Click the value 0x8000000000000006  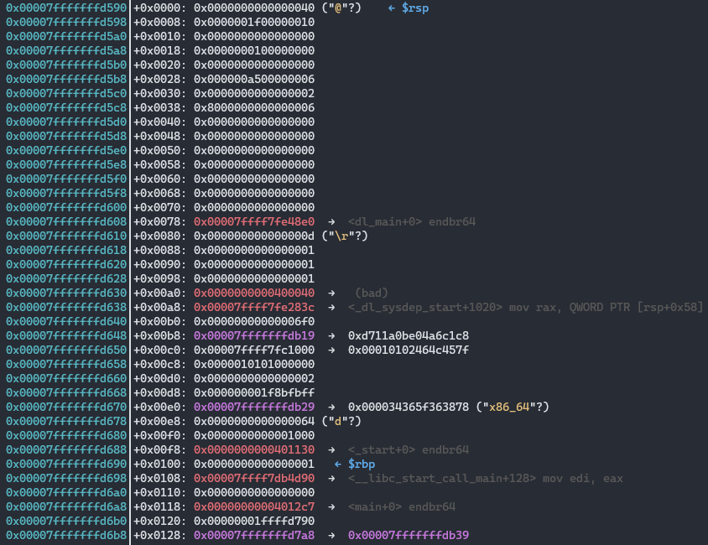[x=254, y=107]
